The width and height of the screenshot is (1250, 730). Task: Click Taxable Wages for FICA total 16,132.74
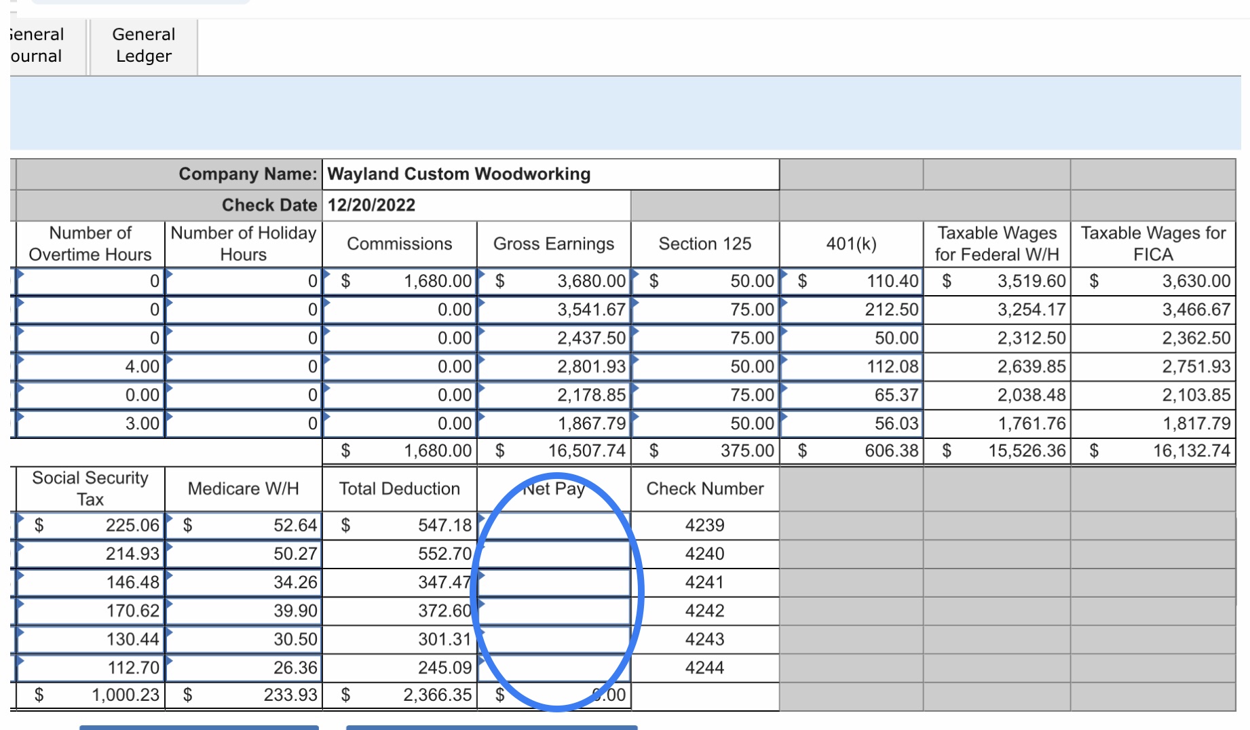(1153, 450)
